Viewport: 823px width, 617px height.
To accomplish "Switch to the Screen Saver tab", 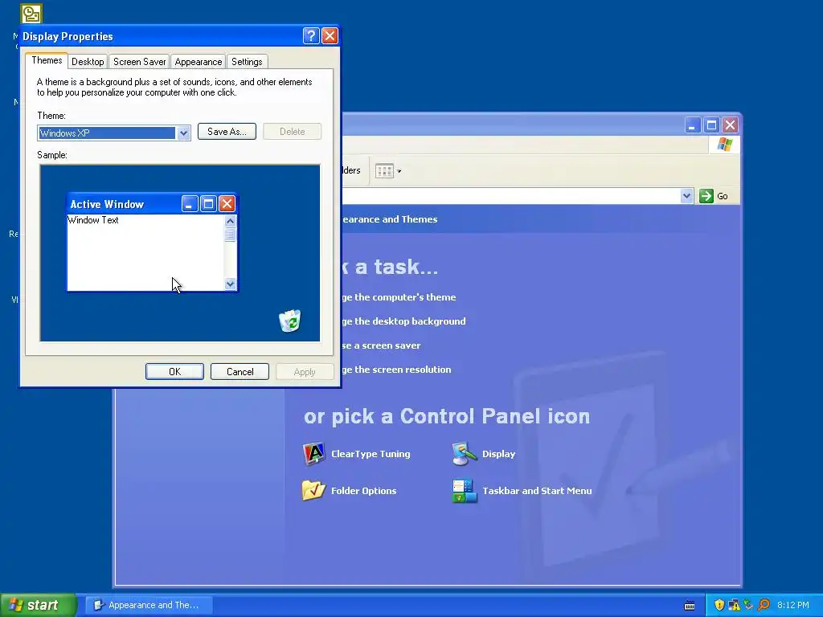I will click(x=139, y=61).
